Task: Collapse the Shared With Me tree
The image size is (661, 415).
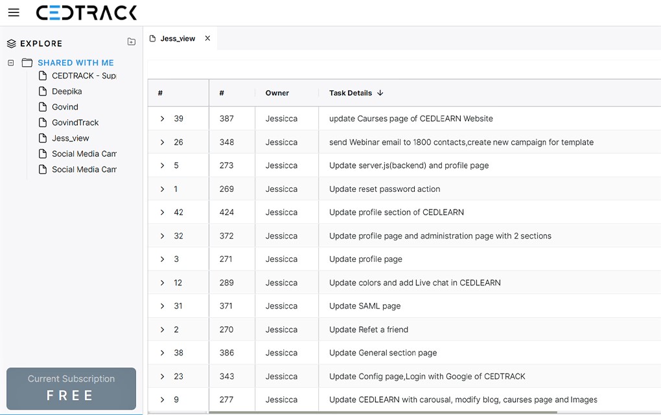Action: click(10, 63)
